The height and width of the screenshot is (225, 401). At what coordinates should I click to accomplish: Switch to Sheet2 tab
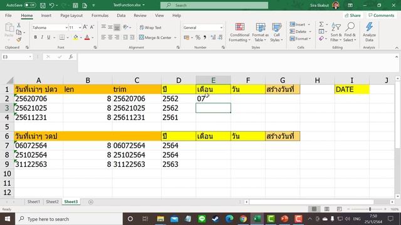(x=52, y=202)
